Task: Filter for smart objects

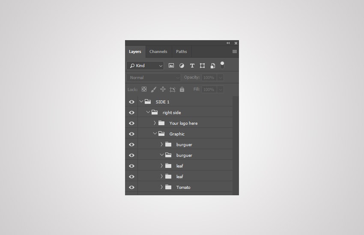Action: pyautogui.click(x=213, y=66)
